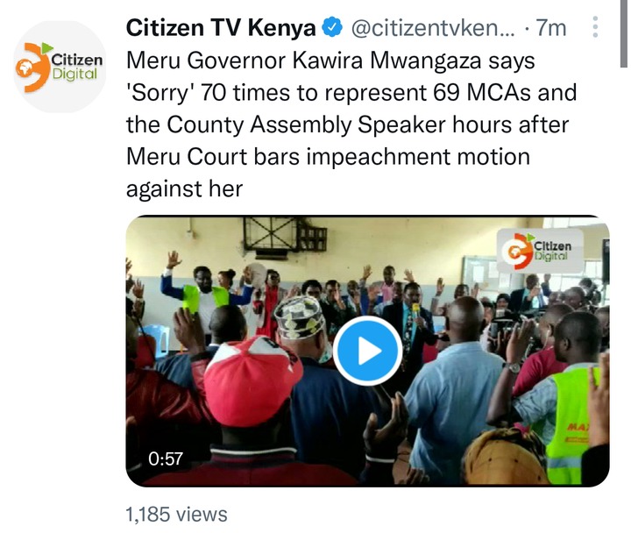Viewport: 631px width, 533px height.
Task: Open the three-dot tweet options menu
Action: coord(595,27)
